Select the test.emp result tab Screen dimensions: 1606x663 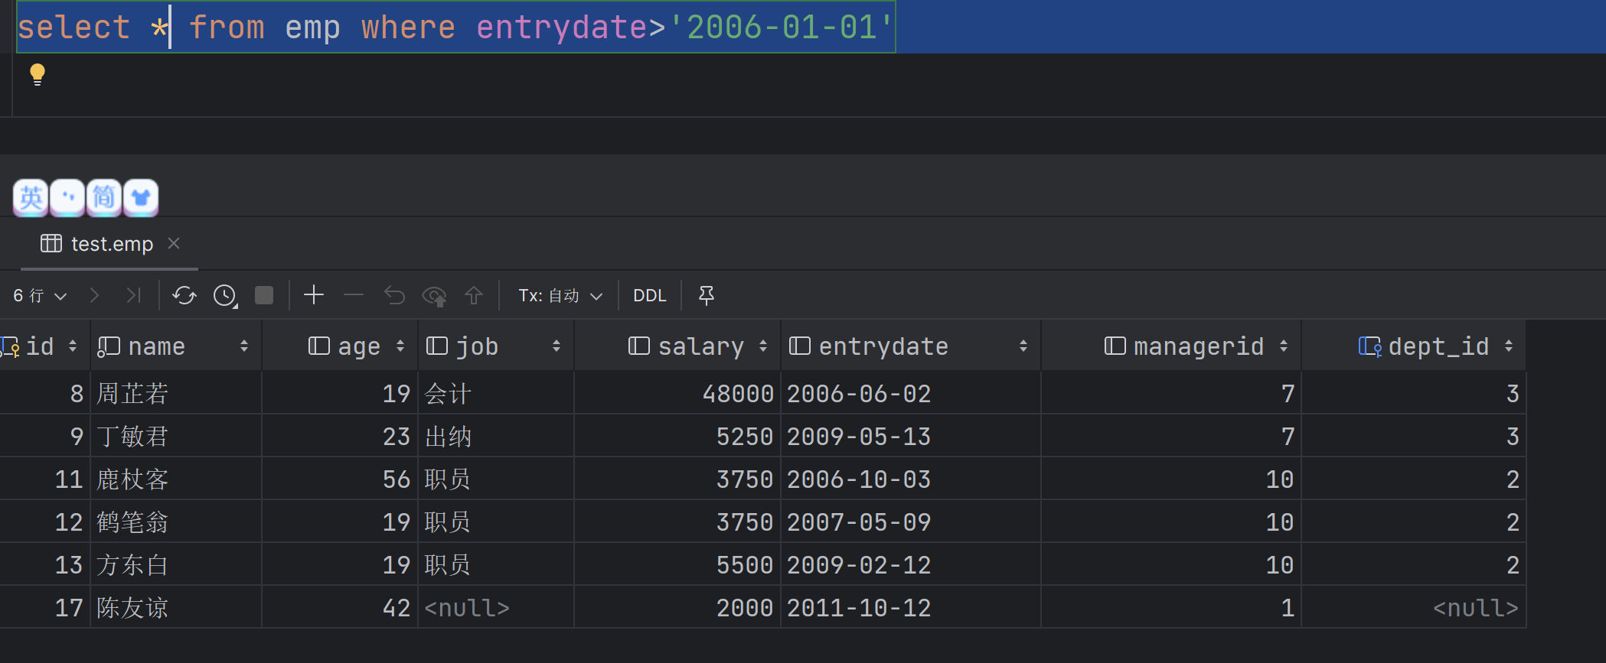point(109,244)
